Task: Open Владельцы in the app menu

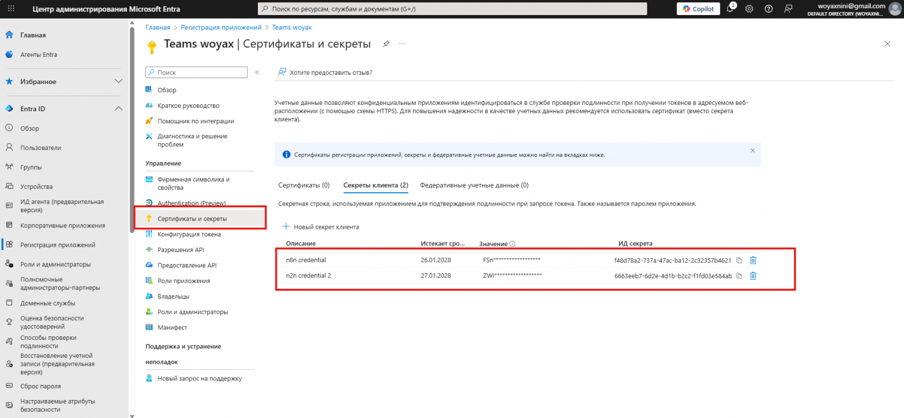Action: click(x=173, y=296)
